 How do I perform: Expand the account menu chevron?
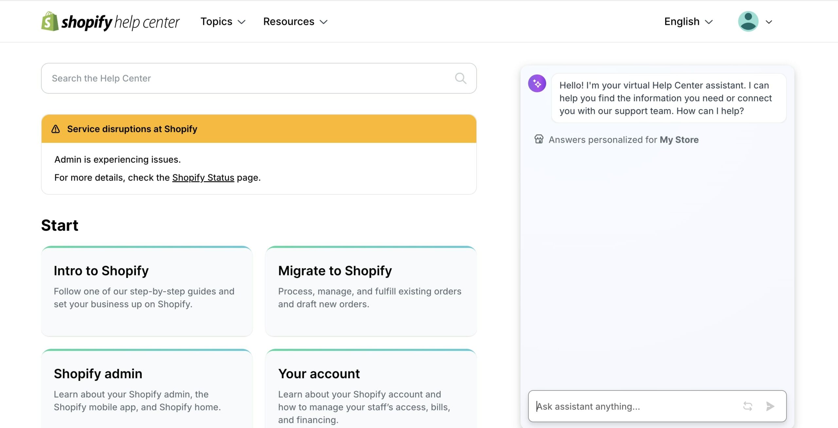pyautogui.click(x=769, y=22)
